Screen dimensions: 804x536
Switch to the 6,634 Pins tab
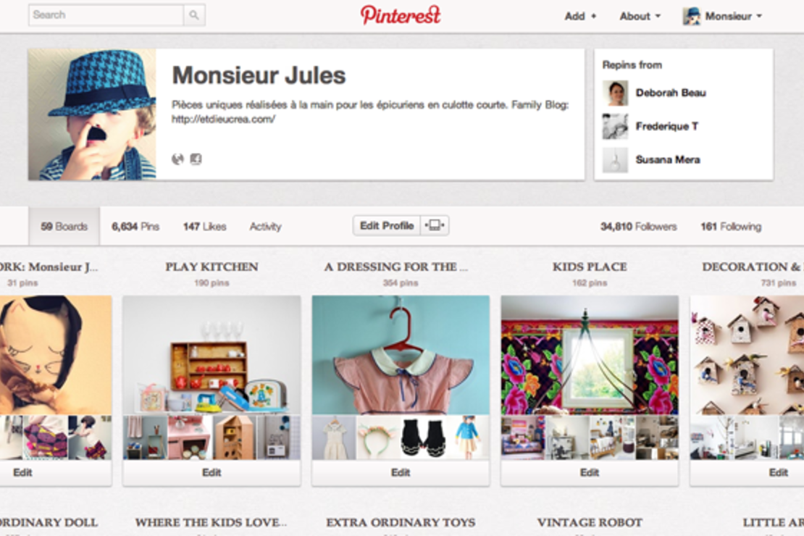point(135,226)
